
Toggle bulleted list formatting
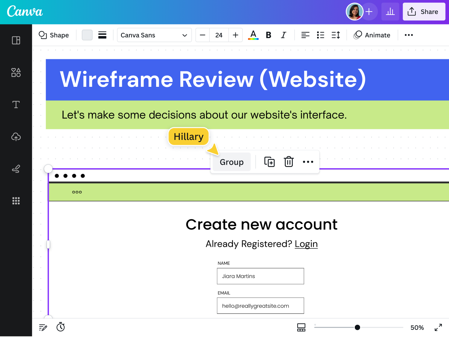[x=320, y=35]
